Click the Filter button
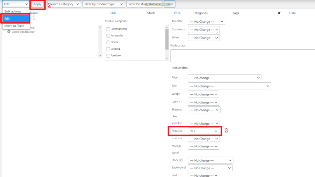 (169, 4)
